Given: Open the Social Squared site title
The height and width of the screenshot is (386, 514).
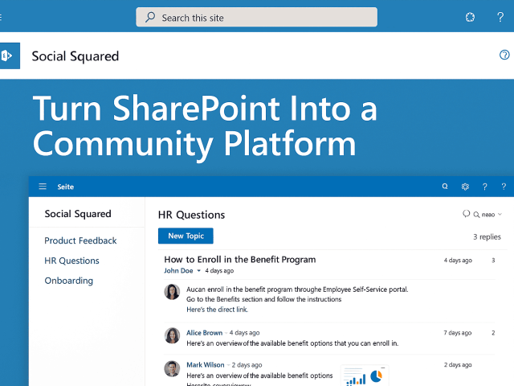Looking at the screenshot, I should tap(75, 56).
